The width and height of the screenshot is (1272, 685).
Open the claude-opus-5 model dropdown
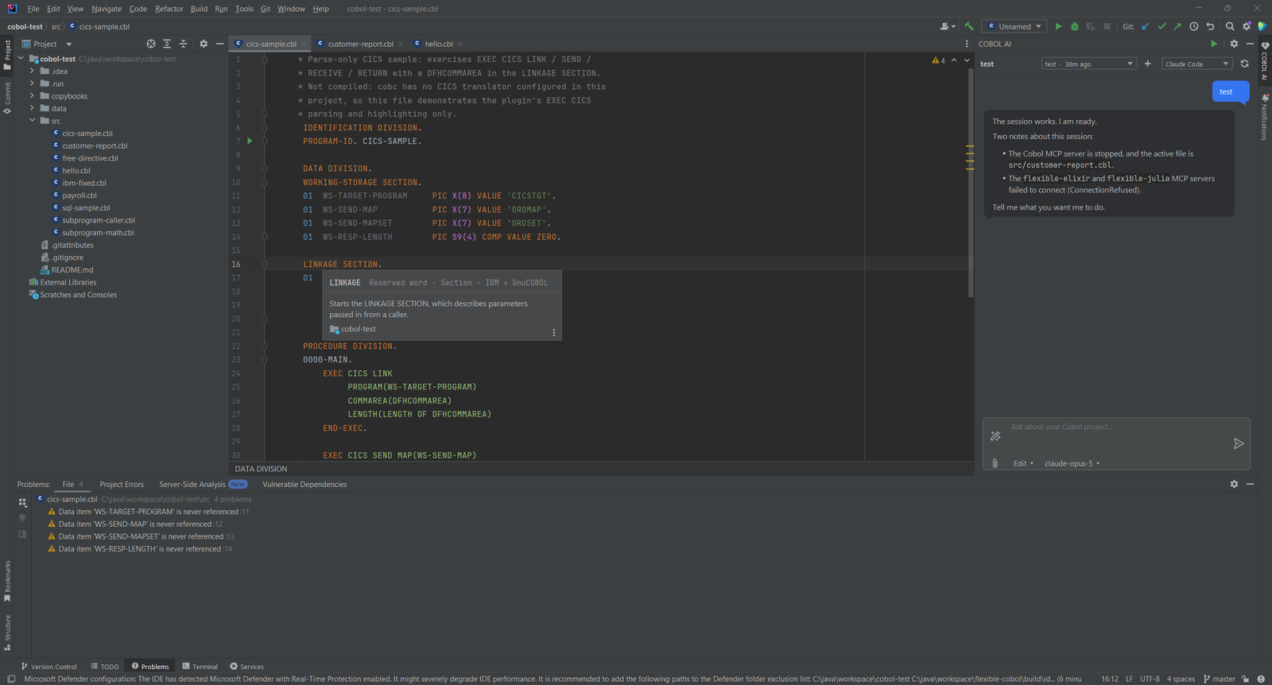(x=1072, y=463)
